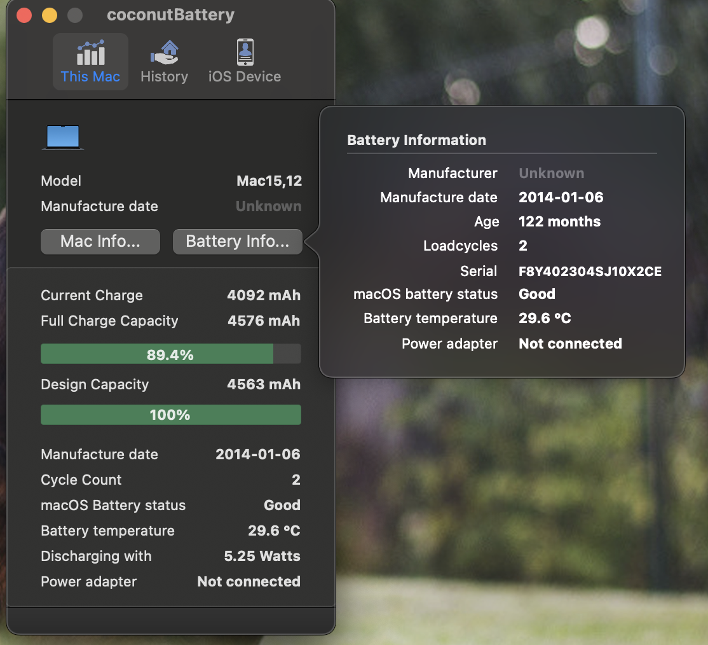Click the Mac laptop icon

(63, 137)
